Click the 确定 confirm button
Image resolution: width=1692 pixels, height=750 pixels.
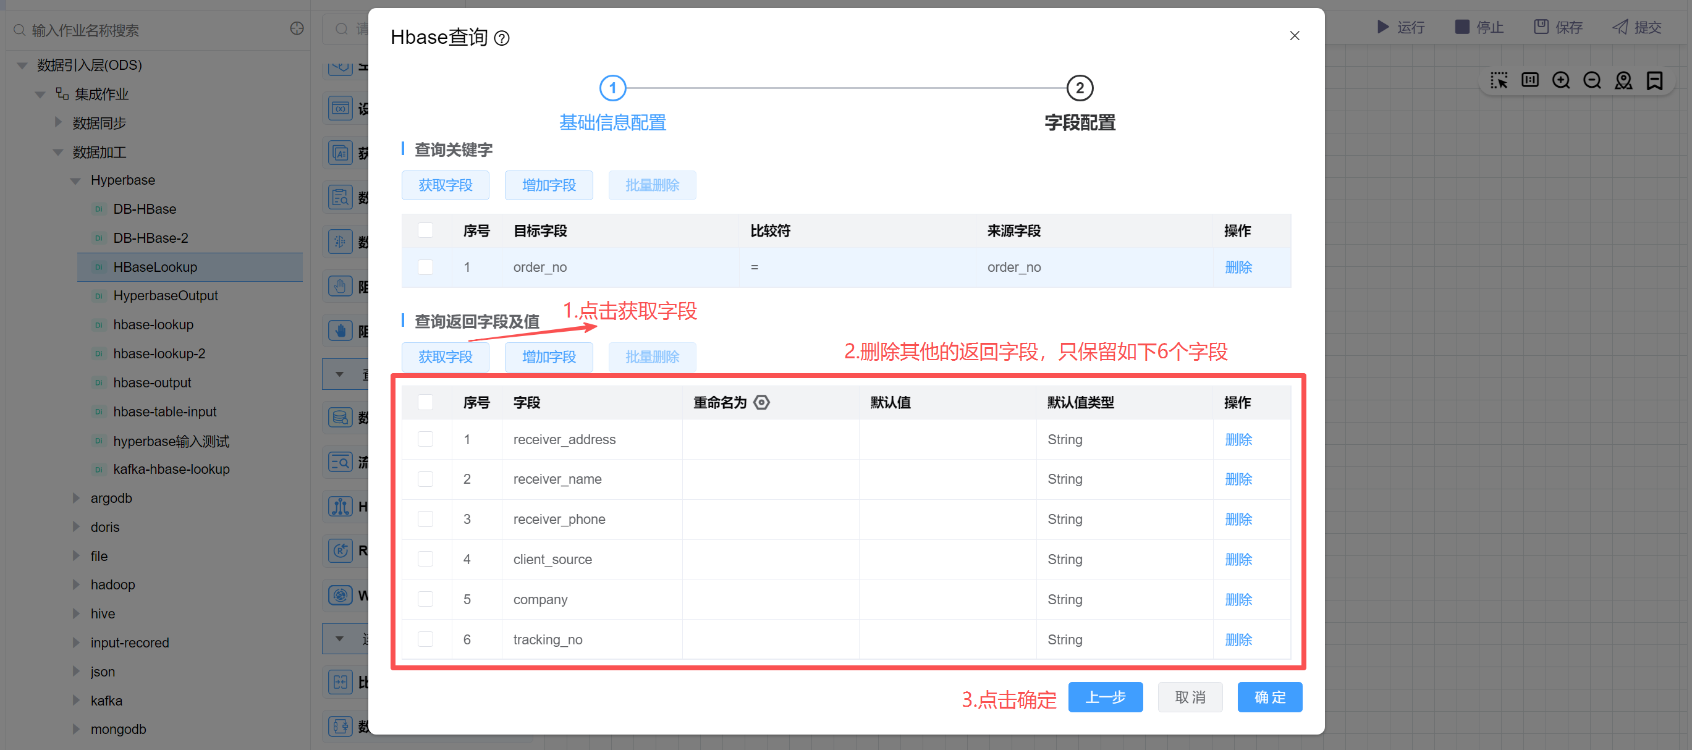coord(1269,697)
